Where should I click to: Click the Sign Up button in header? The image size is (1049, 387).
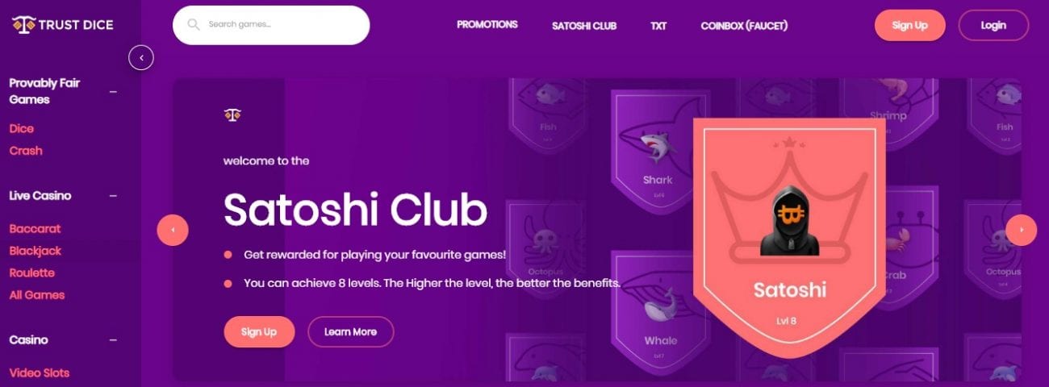[x=910, y=25]
